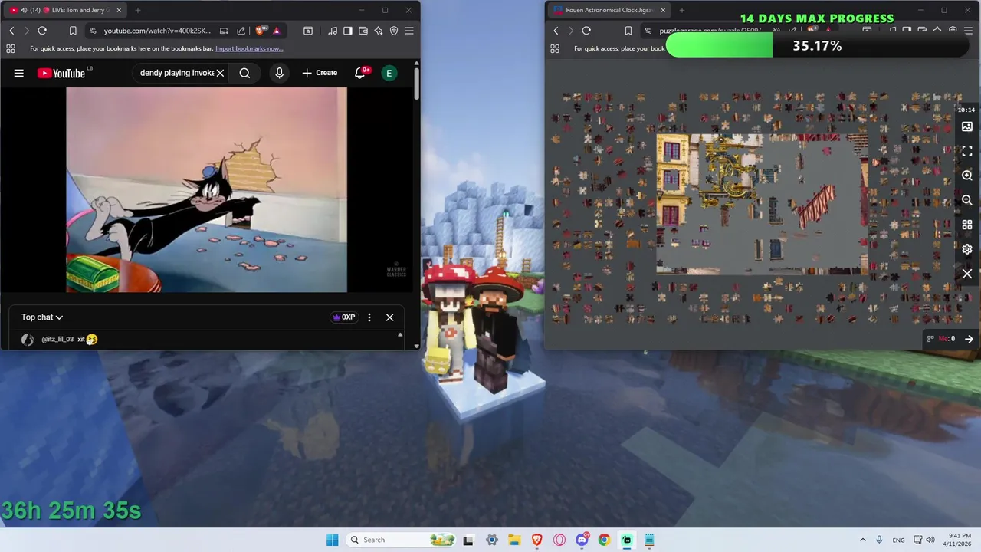Open the apps grid in YouTube window bookmarks bar
Screen dimensions: 981x552
tap(10, 48)
